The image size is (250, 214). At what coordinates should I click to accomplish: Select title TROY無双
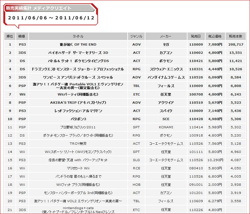pyautogui.click(x=78, y=144)
